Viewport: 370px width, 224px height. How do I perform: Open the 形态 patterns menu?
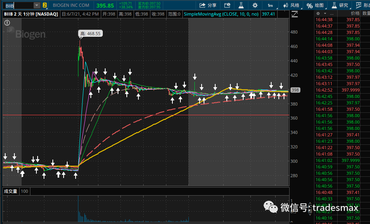point(363,5)
